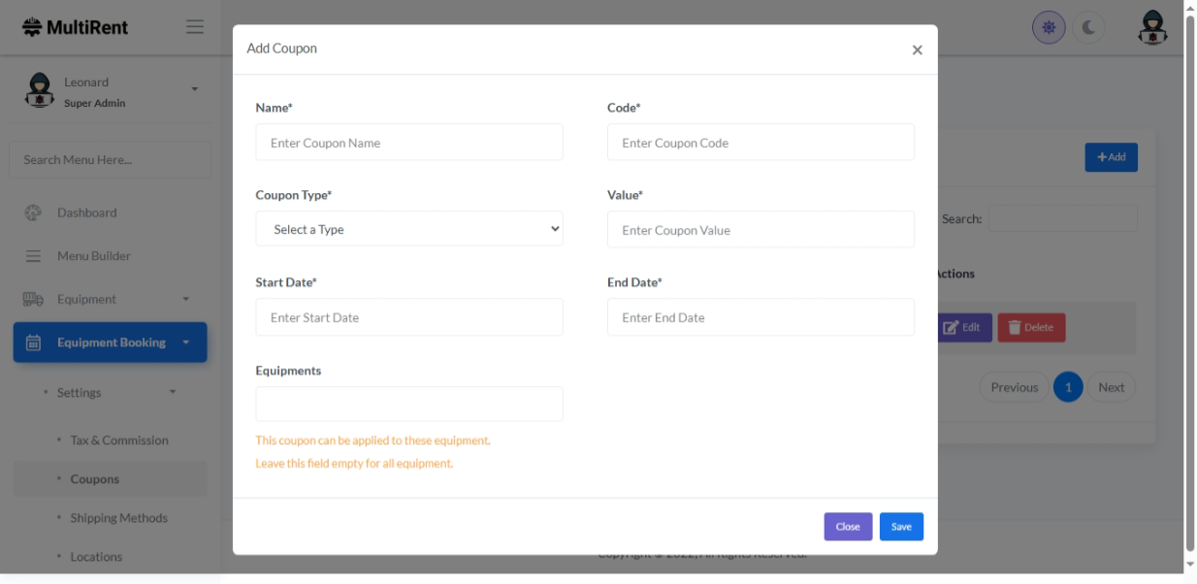Open the Coupon Type dropdown
The image size is (1197, 584).
tap(409, 230)
